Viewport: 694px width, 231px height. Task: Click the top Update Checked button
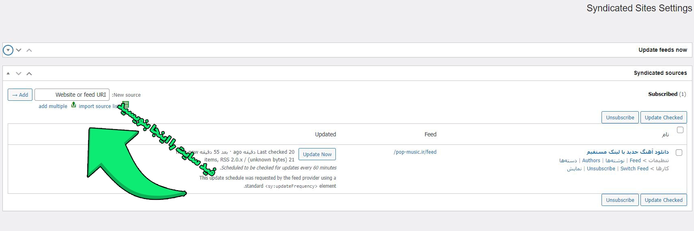tap(664, 117)
